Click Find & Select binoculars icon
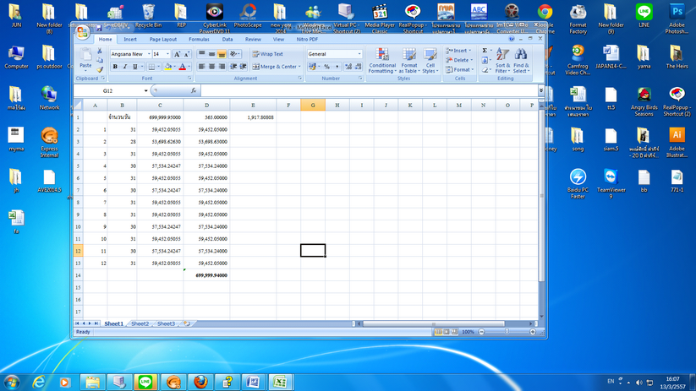The width and height of the screenshot is (696, 391). click(x=521, y=61)
